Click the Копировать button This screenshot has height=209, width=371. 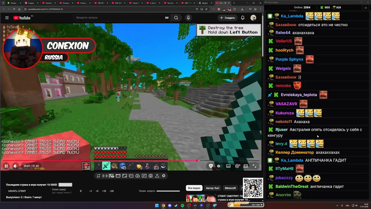click(x=65, y=185)
